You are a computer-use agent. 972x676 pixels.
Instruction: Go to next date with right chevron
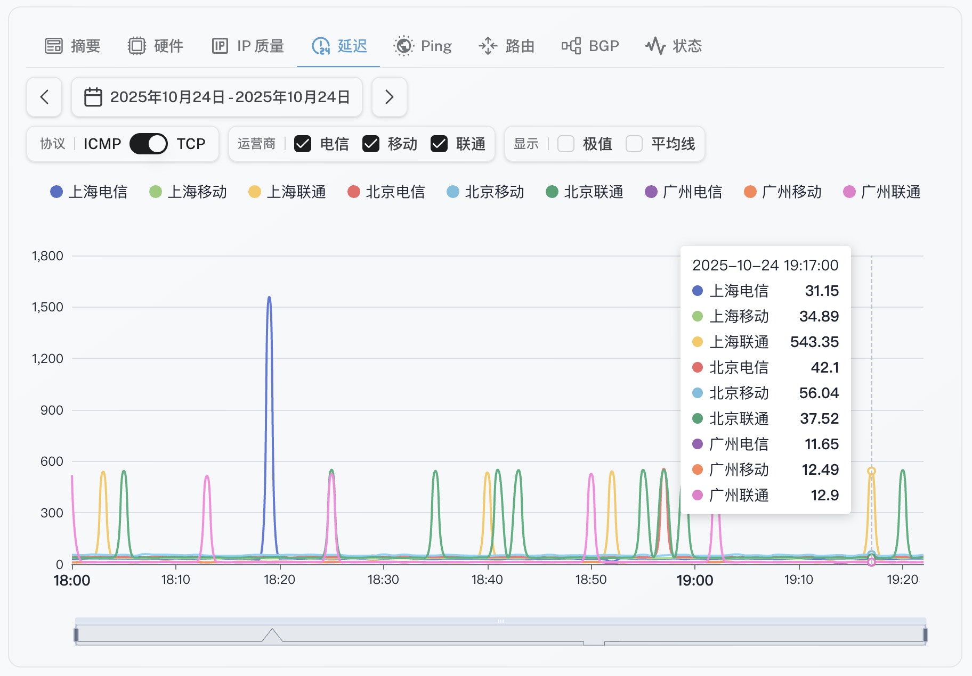click(x=390, y=97)
